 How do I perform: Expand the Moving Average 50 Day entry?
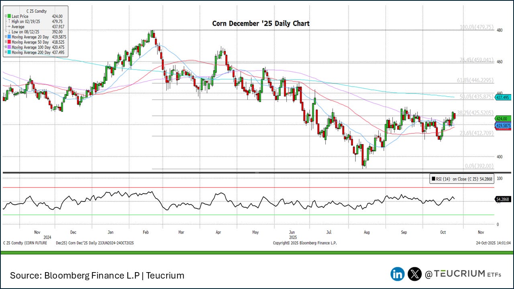5,42
